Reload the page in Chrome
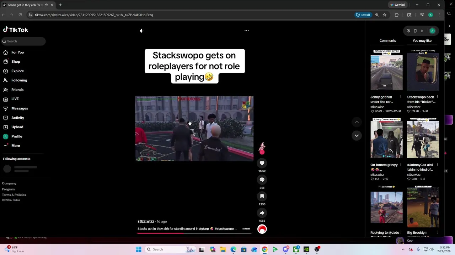This screenshot has width=455, height=255. pyautogui.click(x=20, y=15)
